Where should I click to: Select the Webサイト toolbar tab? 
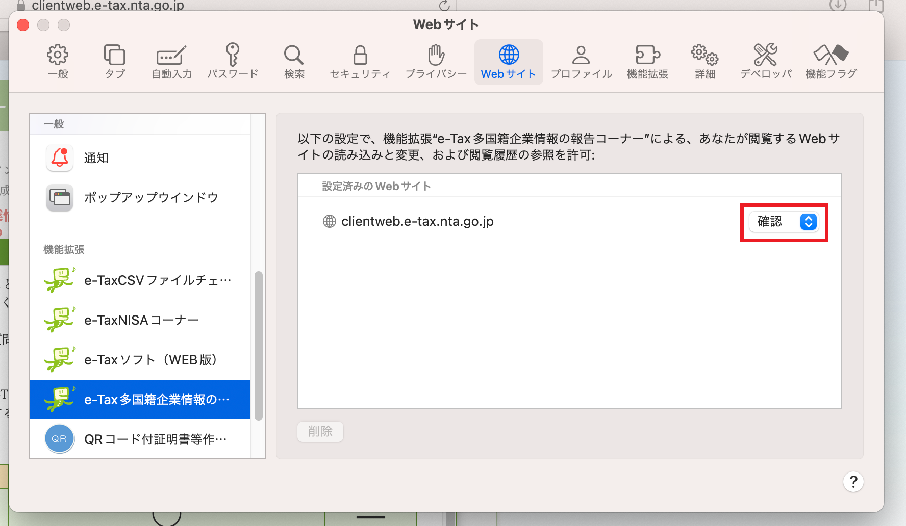coord(509,62)
